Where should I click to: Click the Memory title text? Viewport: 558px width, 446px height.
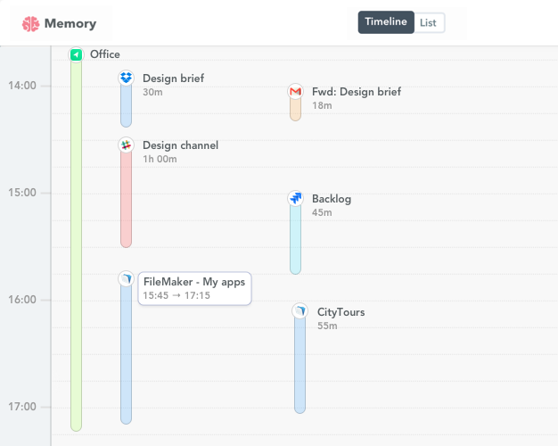point(70,24)
